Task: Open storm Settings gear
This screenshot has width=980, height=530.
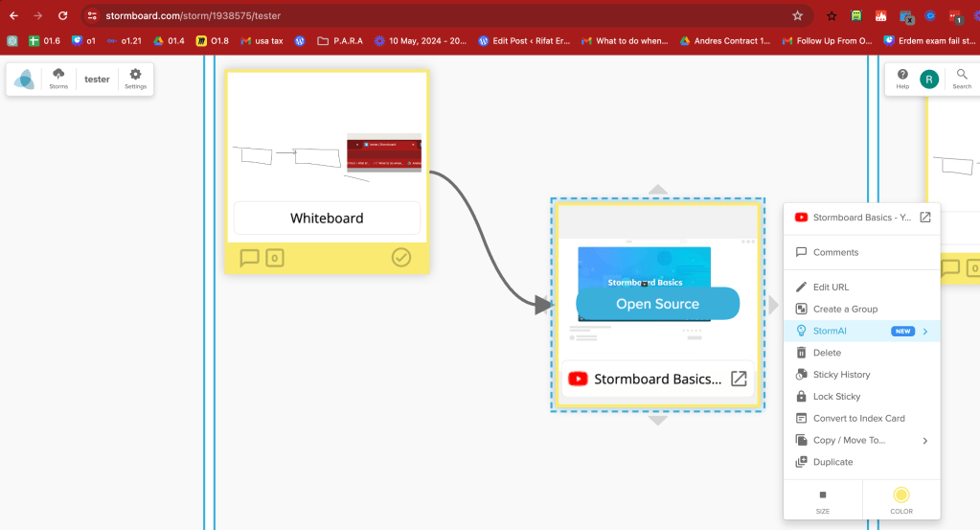Action: pos(136,80)
